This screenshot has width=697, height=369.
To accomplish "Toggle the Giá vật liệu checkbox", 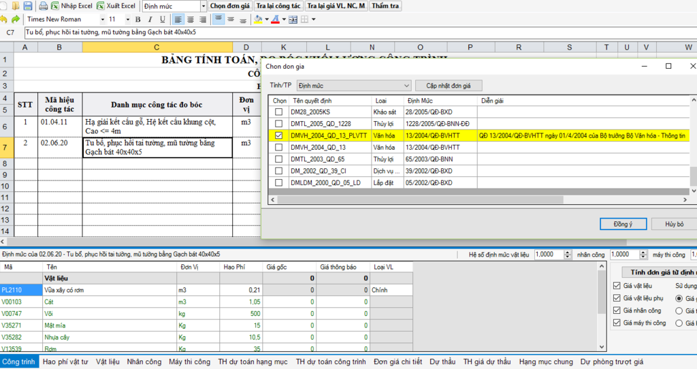I will tap(617, 286).
